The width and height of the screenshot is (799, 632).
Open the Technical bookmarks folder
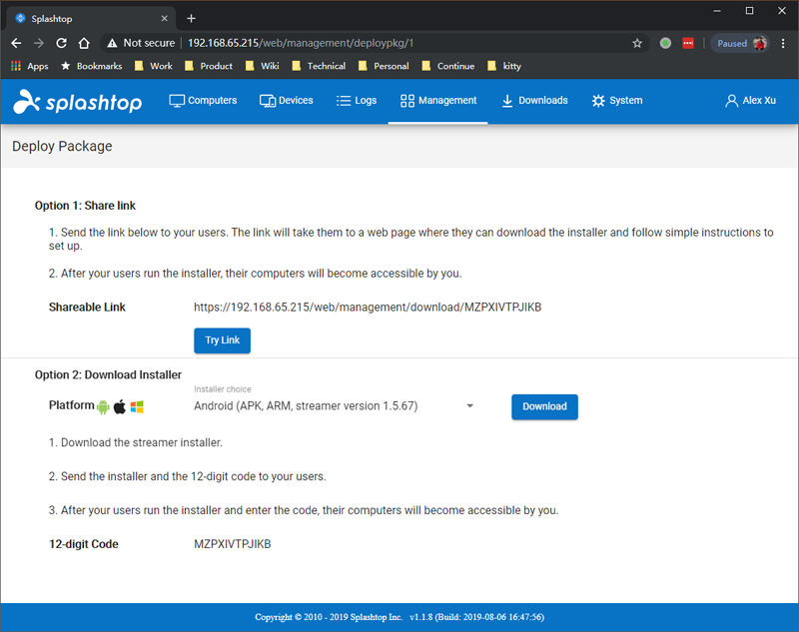click(319, 66)
